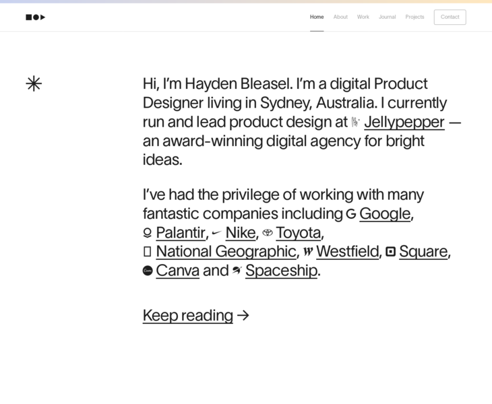
Task: Follow the Spaceship link
Action: click(282, 271)
